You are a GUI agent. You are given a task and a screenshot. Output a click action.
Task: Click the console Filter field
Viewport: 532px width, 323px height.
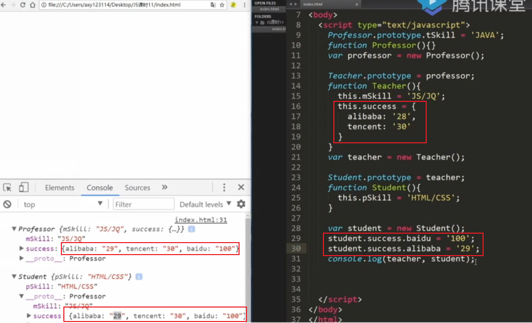point(144,204)
